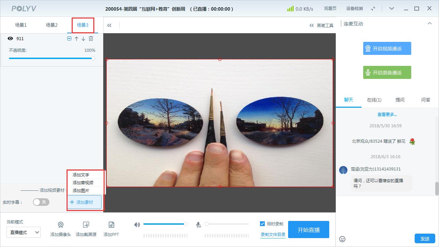Open the 问答 tab
Image resolution: width=439 pixels, height=247 pixels.
pyautogui.click(x=426, y=100)
